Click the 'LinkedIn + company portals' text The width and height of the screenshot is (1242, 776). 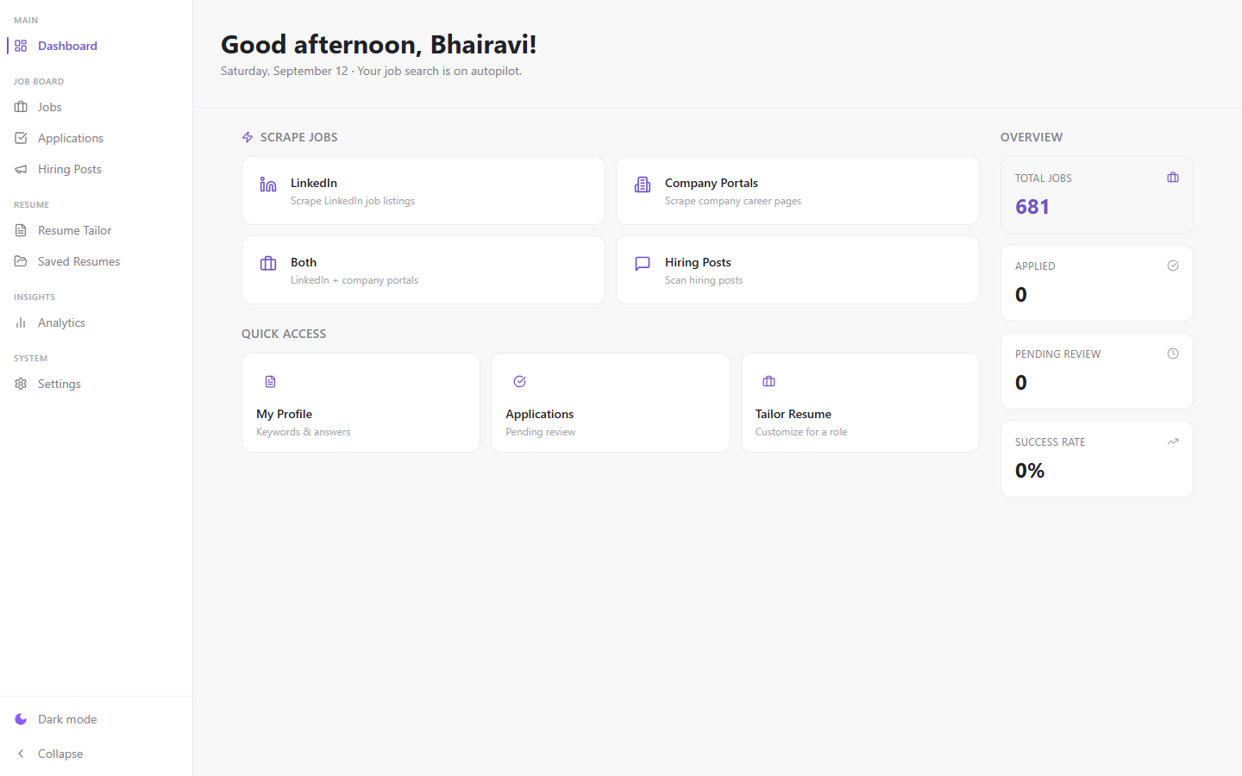click(x=354, y=280)
